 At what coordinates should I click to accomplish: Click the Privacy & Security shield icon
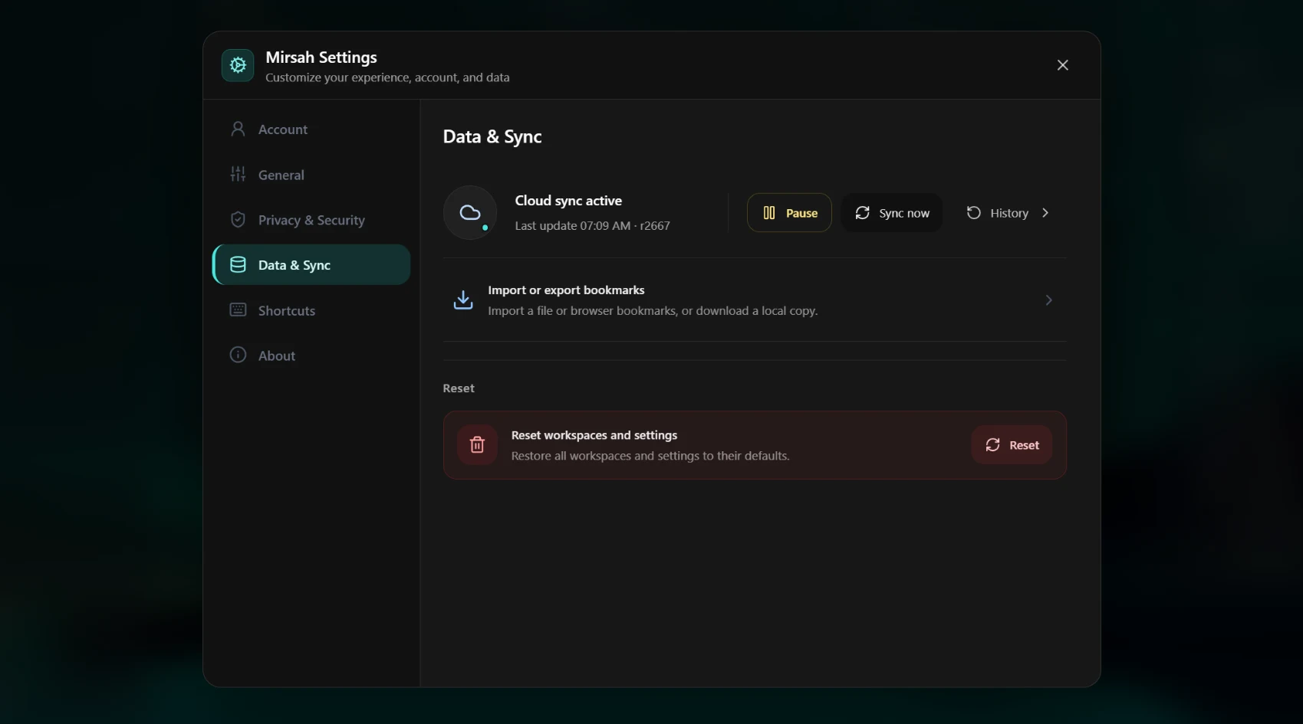click(238, 219)
